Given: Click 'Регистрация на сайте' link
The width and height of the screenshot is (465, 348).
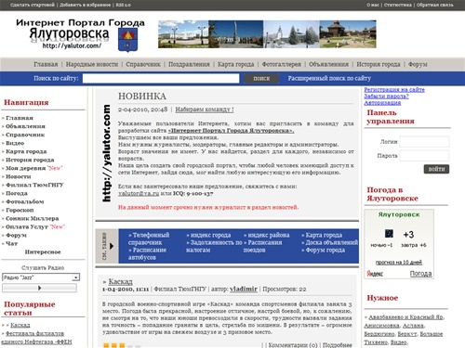Looking at the screenshot, I should pos(394,90).
